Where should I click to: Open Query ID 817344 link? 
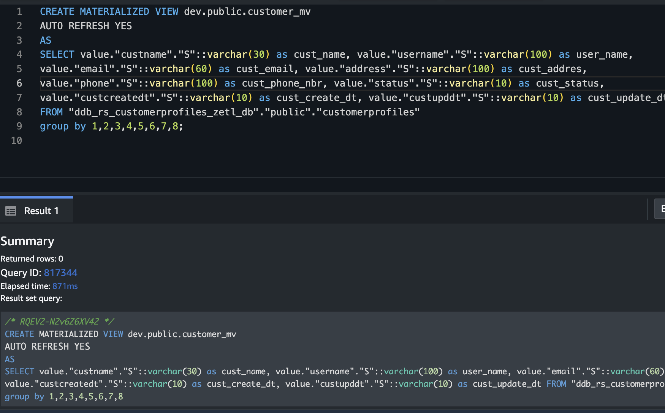(60, 273)
